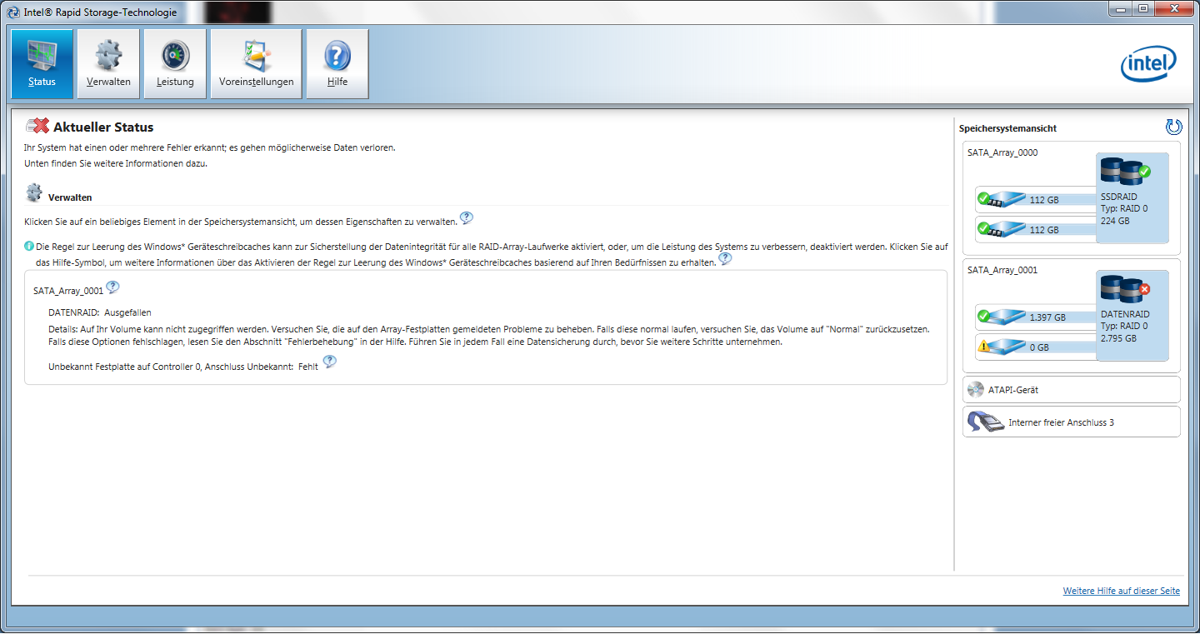Click the '224 GB' capacity of SSDRAID
The height and width of the screenshot is (634, 1200).
click(x=1115, y=221)
